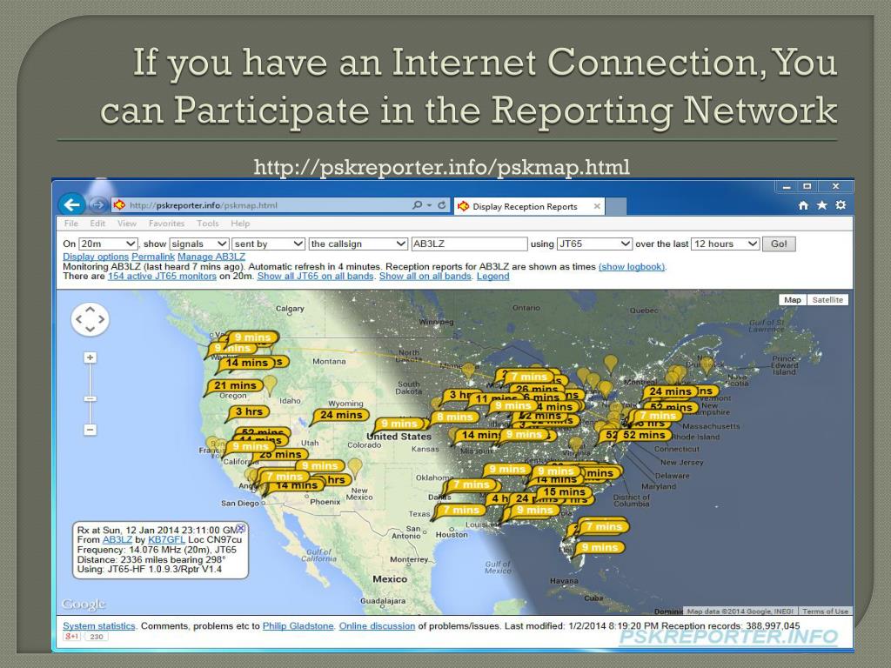Click the map Terms of Use link

tap(825, 611)
